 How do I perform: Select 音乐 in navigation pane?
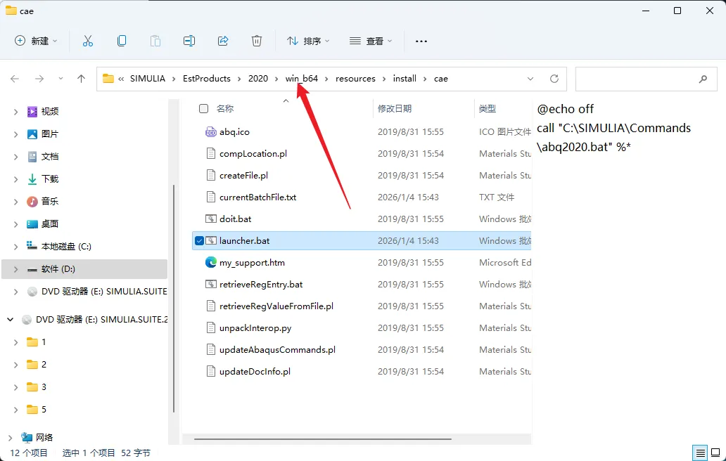click(49, 201)
